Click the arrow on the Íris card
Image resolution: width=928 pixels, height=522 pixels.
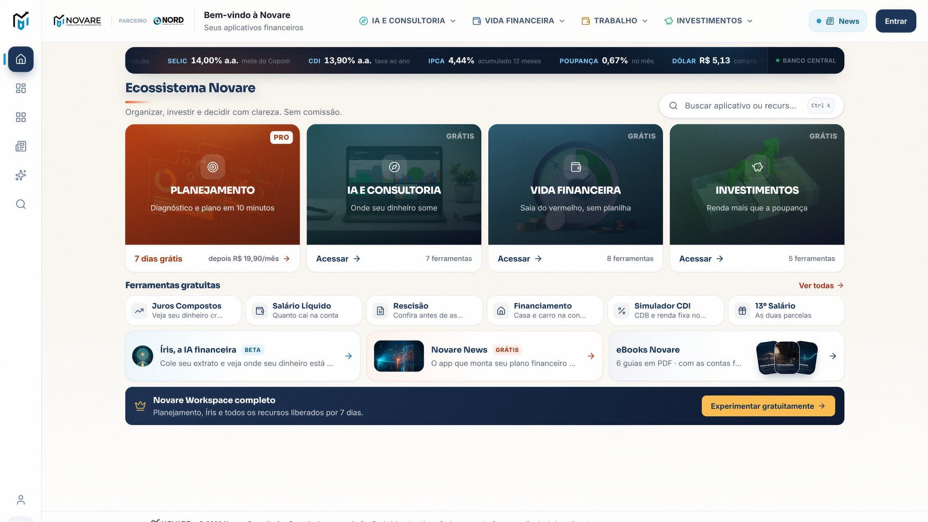pyautogui.click(x=348, y=356)
